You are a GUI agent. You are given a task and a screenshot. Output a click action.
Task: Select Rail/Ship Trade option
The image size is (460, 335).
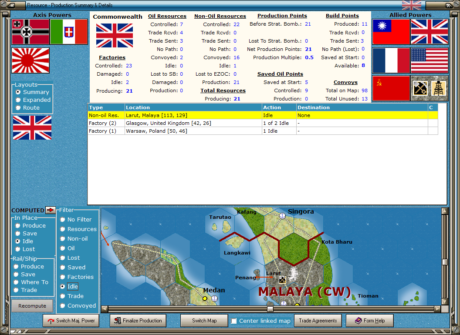tap(25, 290)
